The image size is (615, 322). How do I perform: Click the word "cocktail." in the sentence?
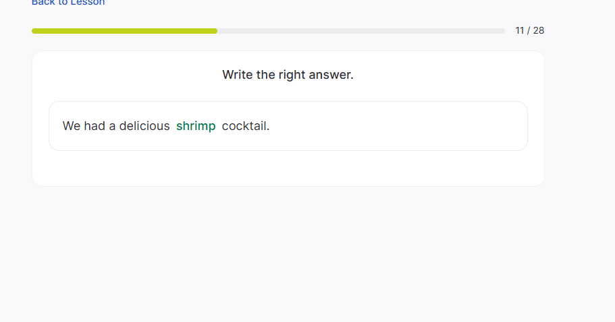tap(246, 126)
